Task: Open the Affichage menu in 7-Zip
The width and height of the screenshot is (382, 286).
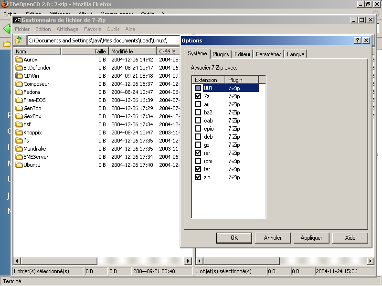Action: [x=67, y=29]
